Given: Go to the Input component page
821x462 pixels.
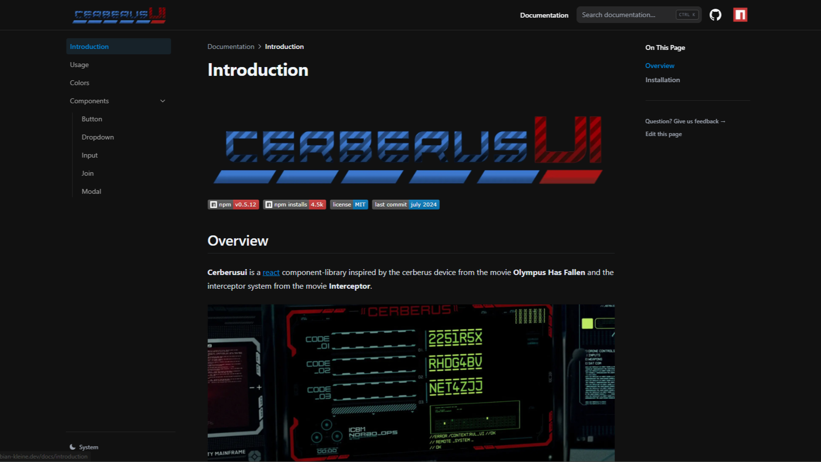Looking at the screenshot, I should point(90,155).
